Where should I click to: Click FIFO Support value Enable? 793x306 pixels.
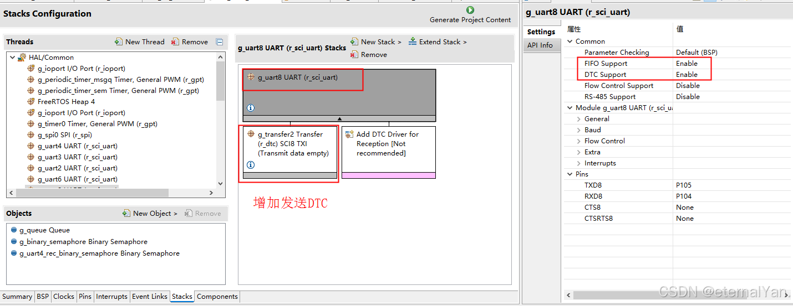[x=687, y=63]
